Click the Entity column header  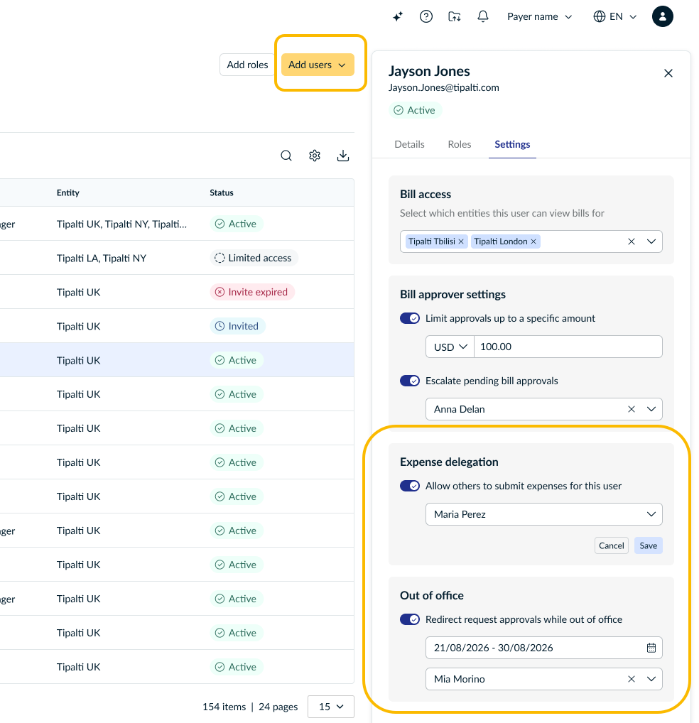coord(67,192)
